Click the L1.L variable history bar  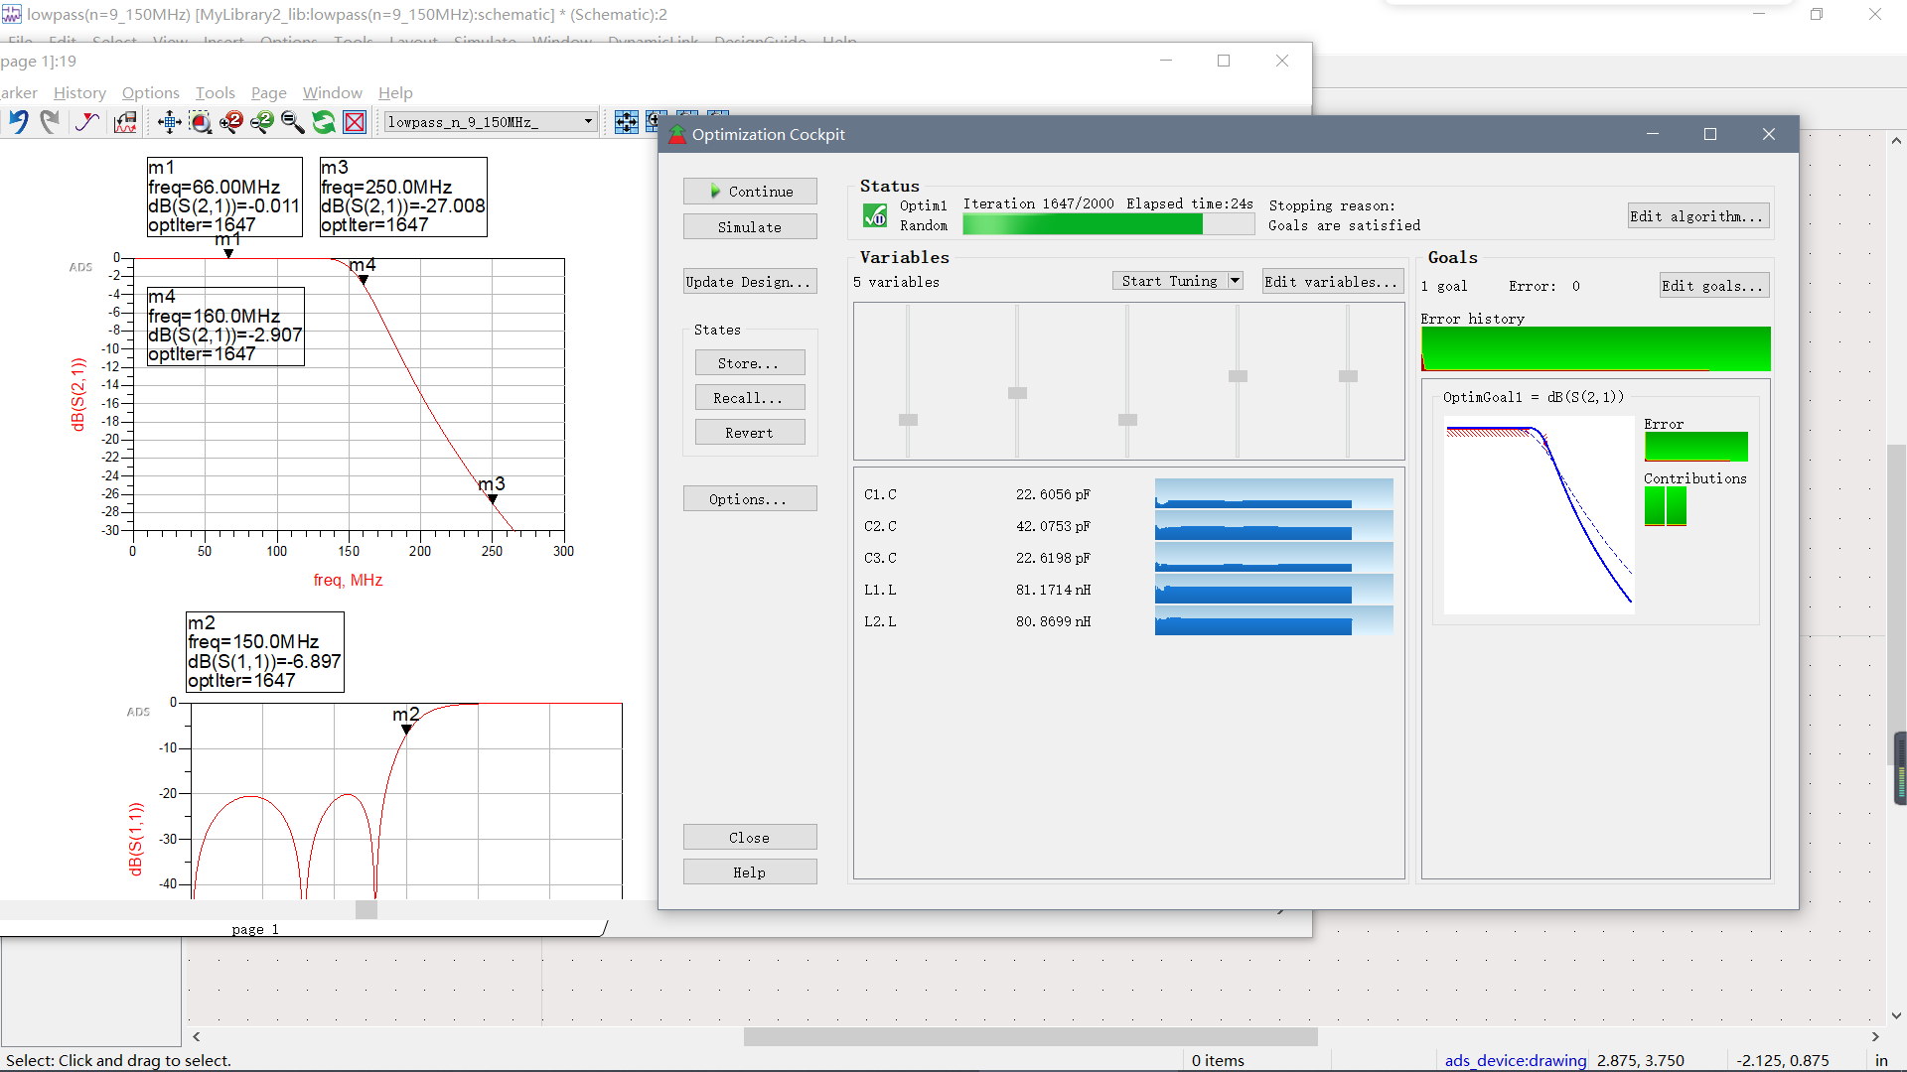click(1273, 591)
